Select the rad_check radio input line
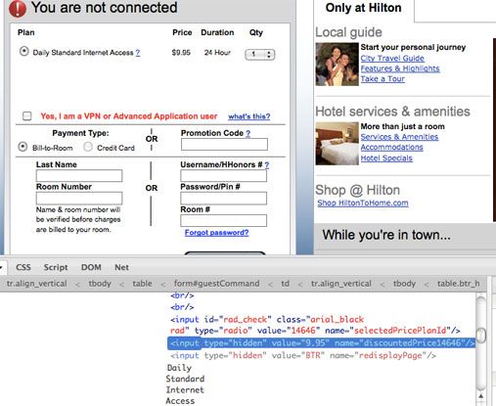 tap(315, 325)
